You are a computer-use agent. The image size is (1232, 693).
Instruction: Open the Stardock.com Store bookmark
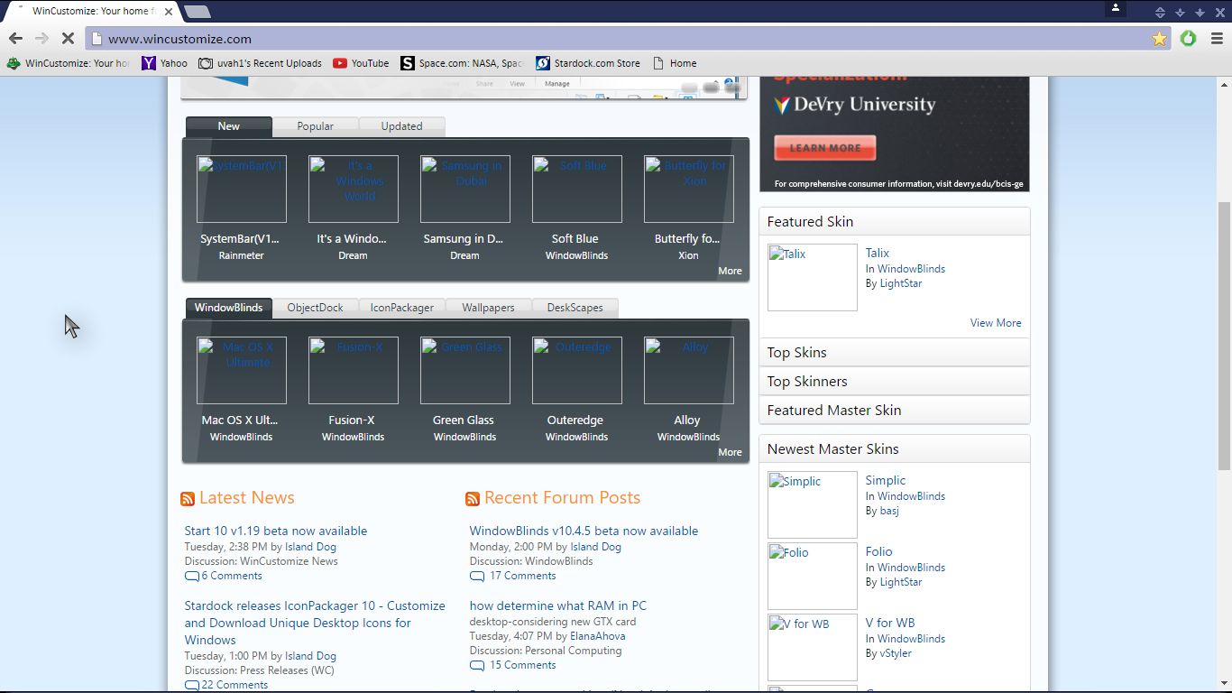click(x=588, y=63)
